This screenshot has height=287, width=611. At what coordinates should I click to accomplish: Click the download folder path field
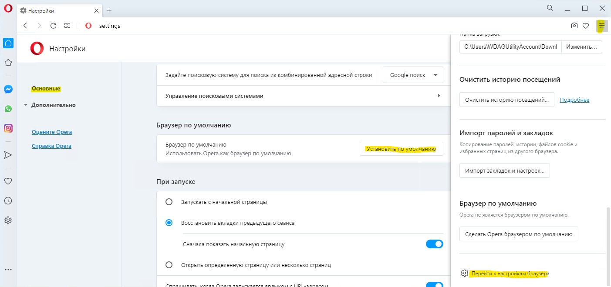coord(510,47)
